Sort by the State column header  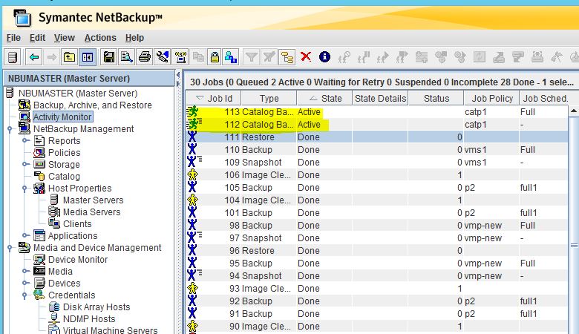(324, 99)
